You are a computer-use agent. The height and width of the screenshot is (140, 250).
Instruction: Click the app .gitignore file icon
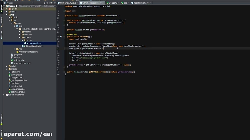(12, 55)
